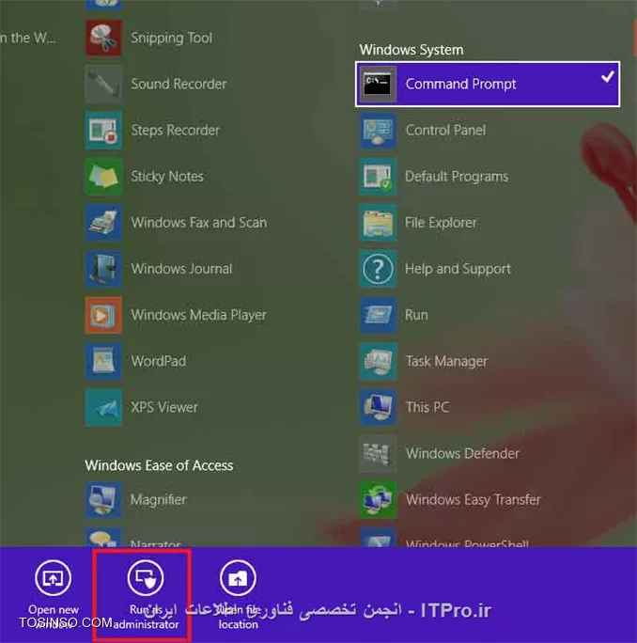Click the Sticky Notes label
The width and height of the screenshot is (637, 643).
[167, 177]
